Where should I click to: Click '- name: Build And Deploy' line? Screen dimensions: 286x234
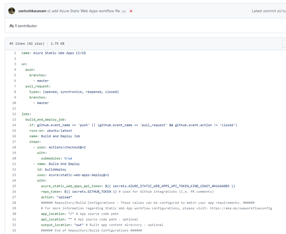click(57, 164)
